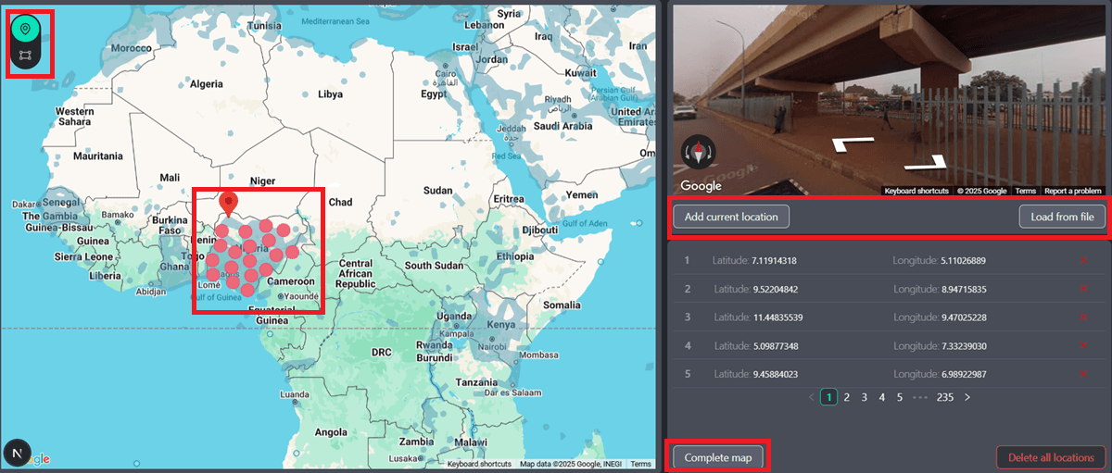Go to previous page with left chevron

[811, 397]
